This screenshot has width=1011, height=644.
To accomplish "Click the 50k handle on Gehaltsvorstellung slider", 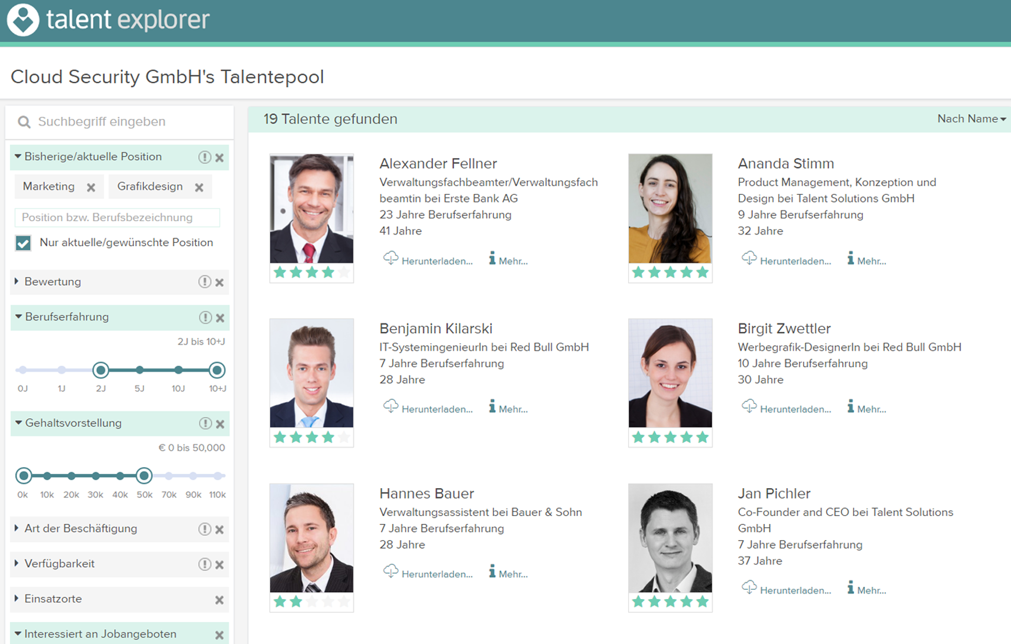I will point(144,476).
